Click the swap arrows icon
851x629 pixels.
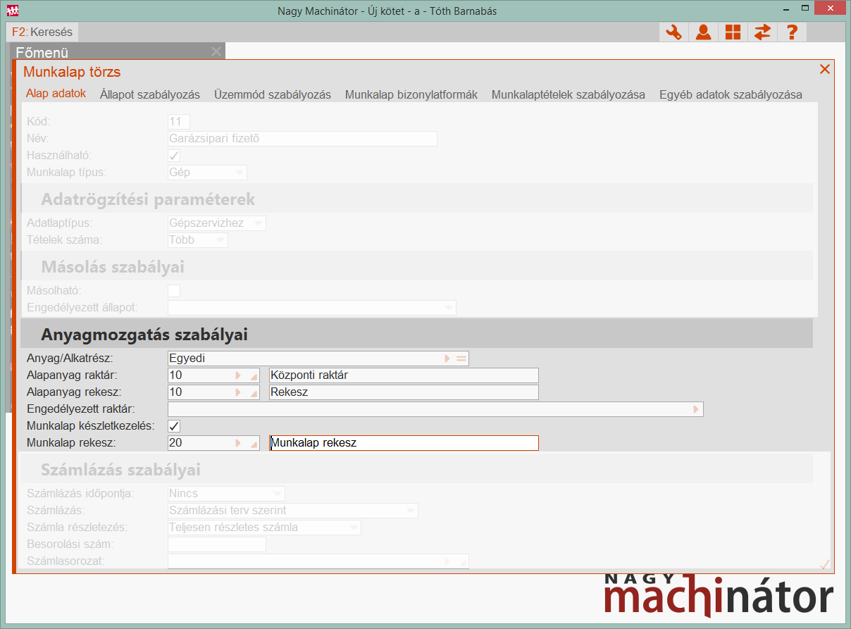pos(762,32)
